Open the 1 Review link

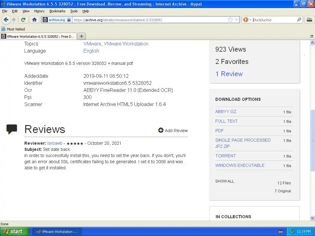229,74
